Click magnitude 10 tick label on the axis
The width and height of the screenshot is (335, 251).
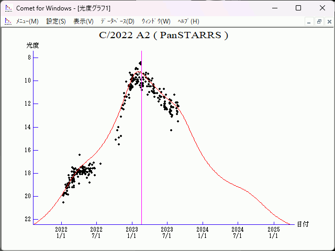coord(28,81)
